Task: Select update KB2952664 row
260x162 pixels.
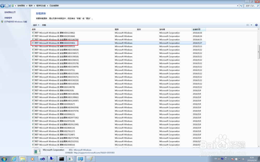Action: pyautogui.click(x=119, y=36)
